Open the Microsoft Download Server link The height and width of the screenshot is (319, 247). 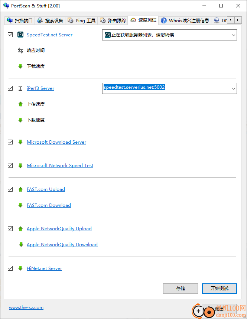56,142
